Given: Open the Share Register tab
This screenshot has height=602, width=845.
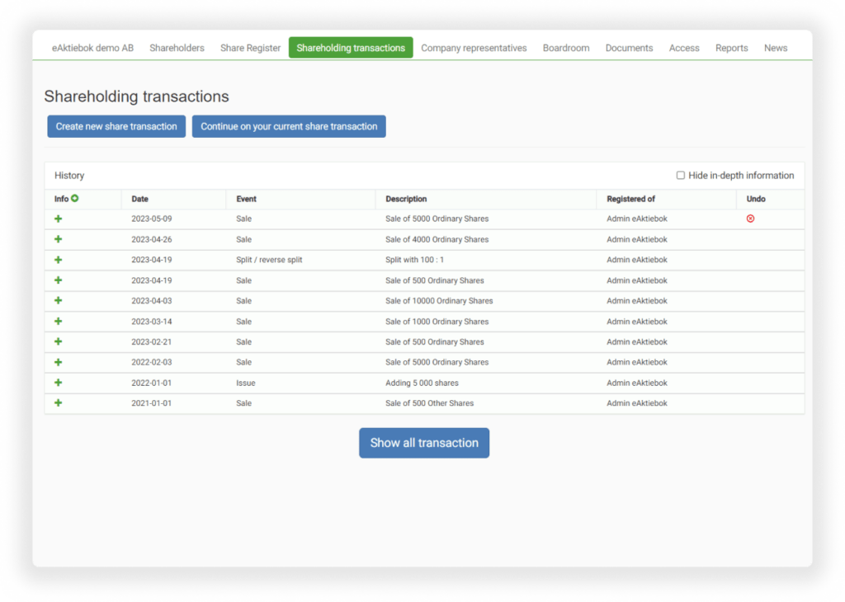Looking at the screenshot, I should (x=251, y=48).
